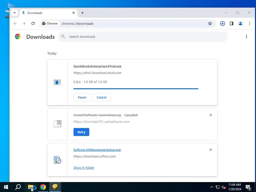Remove SoftrosLANMessenger entry from list
The width and height of the screenshot is (256, 192).
coord(210,150)
